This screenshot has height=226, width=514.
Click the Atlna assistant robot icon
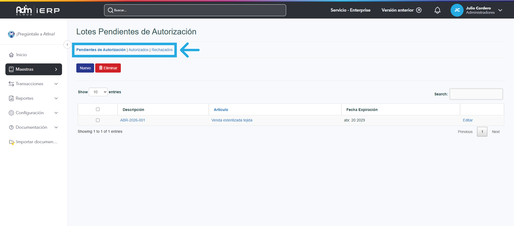tap(11, 34)
